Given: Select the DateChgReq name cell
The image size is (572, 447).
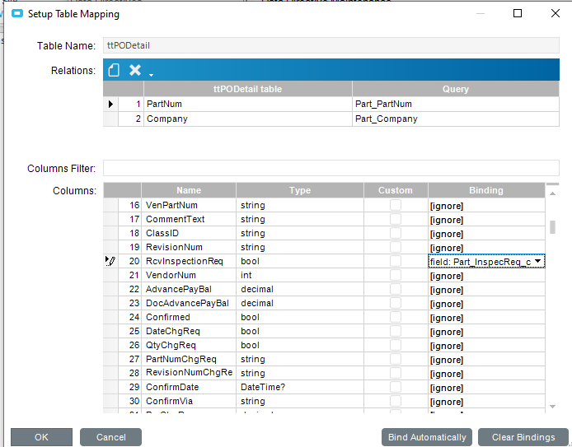Looking at the screenshot, I should tap(189, 331).
